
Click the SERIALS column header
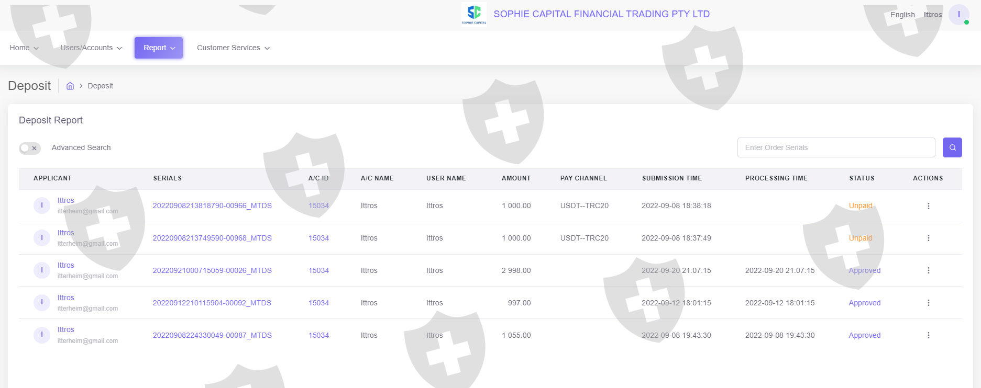point(168,178)
